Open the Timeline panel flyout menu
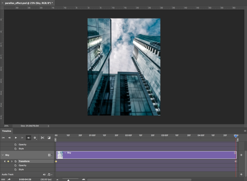 tap(245, 131)
